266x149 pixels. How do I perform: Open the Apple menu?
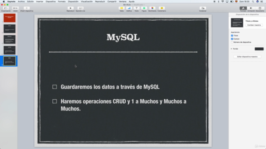coord(4,2)
